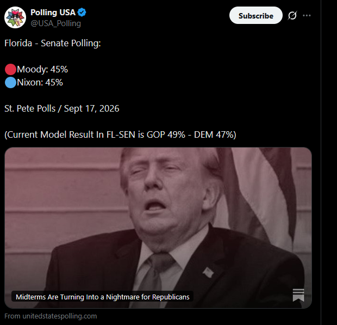Image resolution: width=337 pixels, height=325 pixels.
Task: Click the St. Pete Polls date line
Action: pos(61,108)
